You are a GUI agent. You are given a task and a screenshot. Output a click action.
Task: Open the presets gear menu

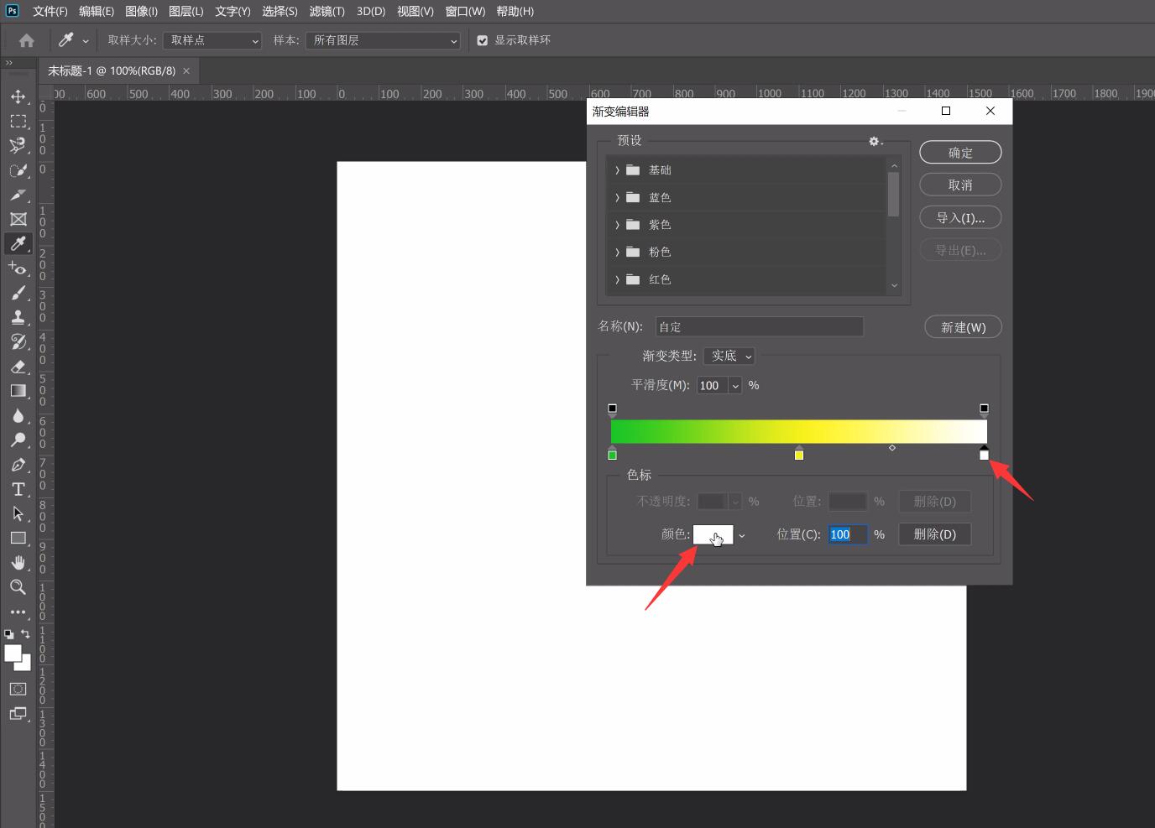coord(875,142)
